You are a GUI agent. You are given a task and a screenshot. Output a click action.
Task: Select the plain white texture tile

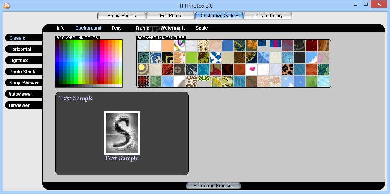pos(156,46)
